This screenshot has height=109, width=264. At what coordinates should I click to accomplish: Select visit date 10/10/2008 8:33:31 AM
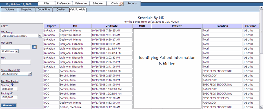[112, 44]
